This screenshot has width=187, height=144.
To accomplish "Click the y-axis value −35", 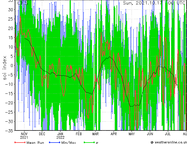I will 9,131.
